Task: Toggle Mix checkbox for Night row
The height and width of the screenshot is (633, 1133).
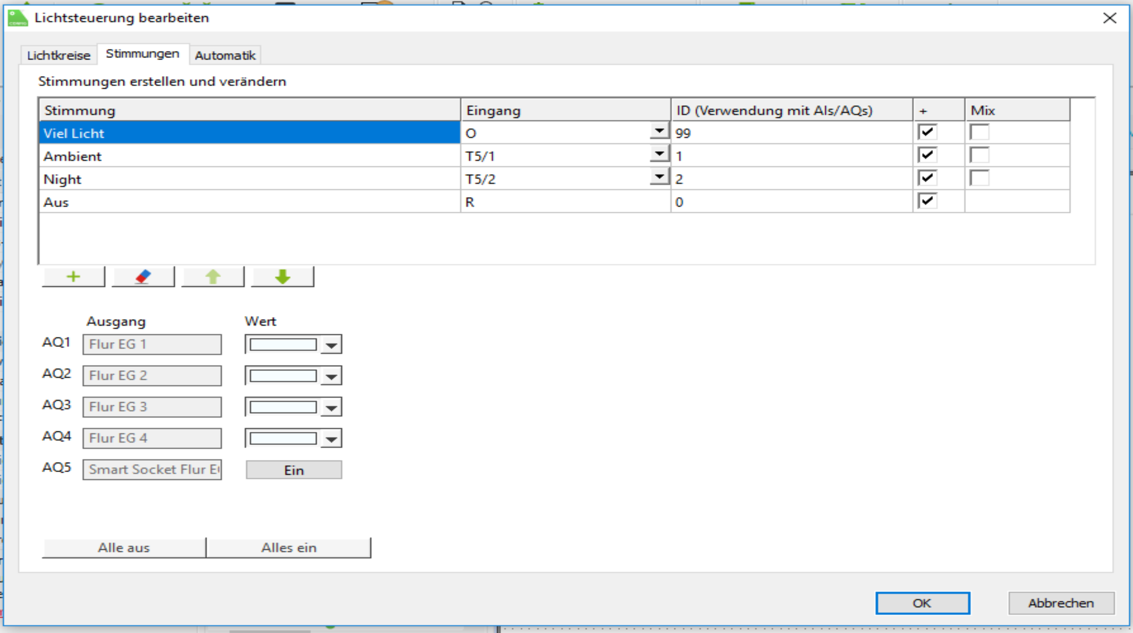Action: click(979, 178)
